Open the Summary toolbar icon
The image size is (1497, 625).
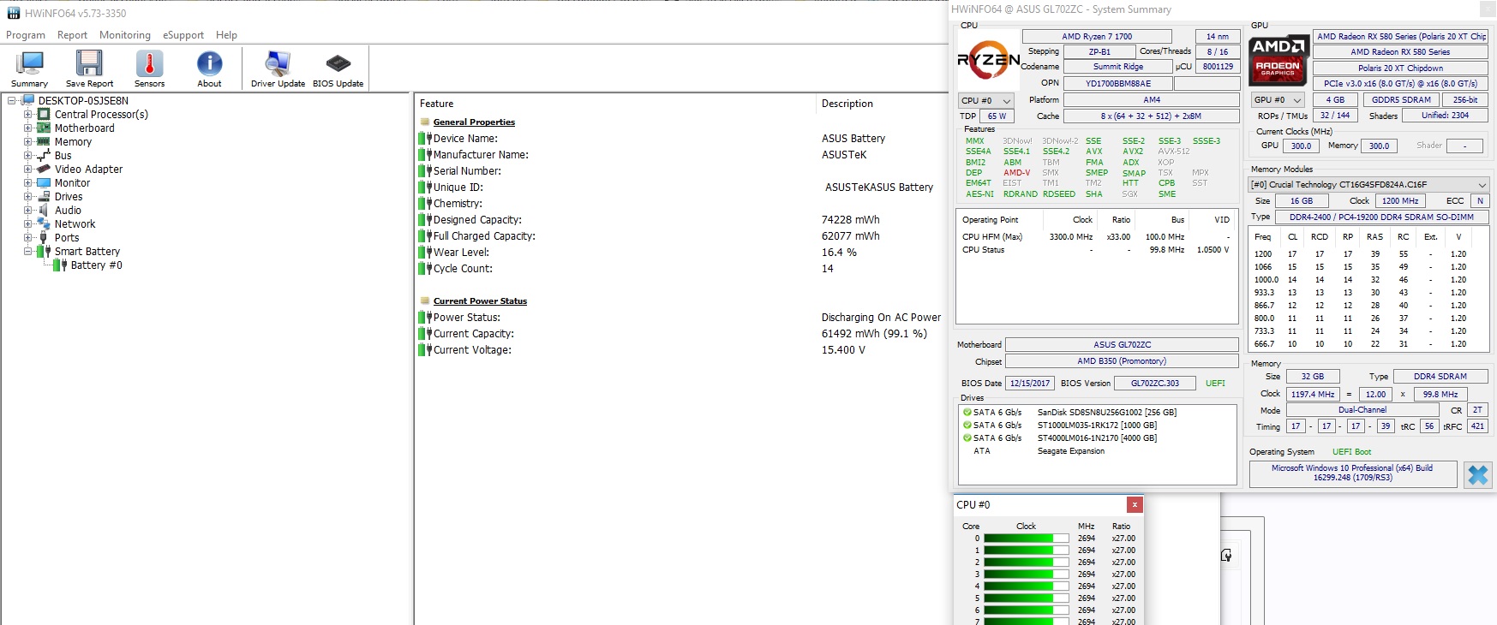point(29,64)
